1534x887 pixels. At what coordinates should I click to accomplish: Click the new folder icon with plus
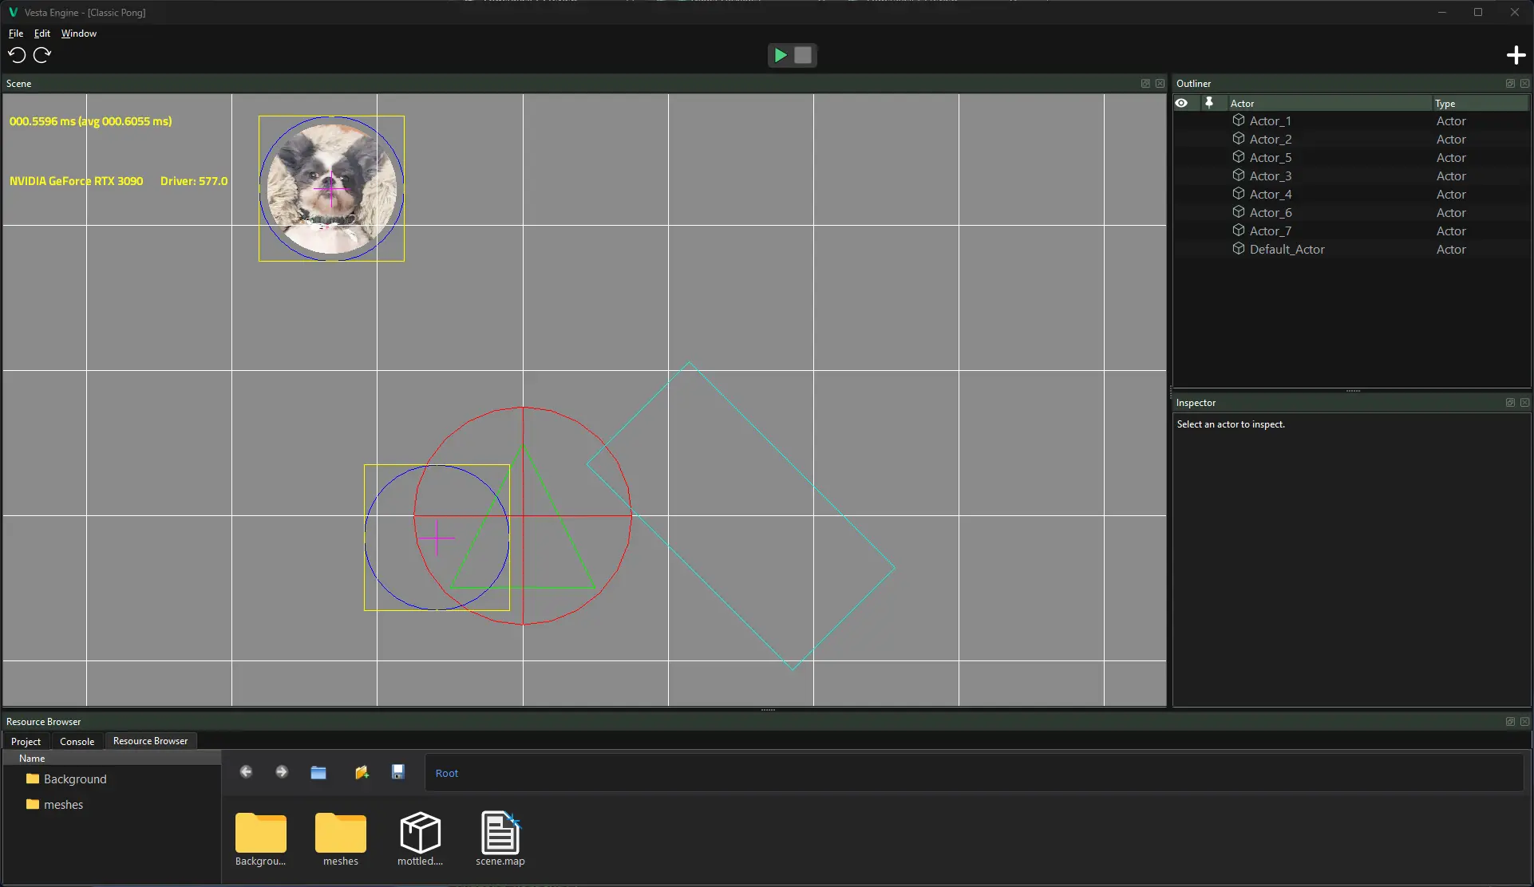[x=362, y=772]
